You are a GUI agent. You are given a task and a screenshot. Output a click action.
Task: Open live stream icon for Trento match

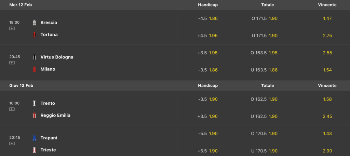(x=12, y=109)
